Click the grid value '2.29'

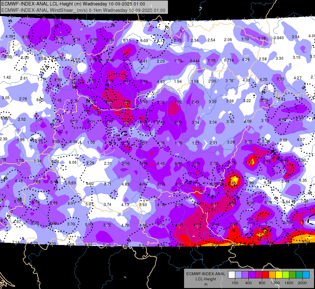tap(90, 163)
